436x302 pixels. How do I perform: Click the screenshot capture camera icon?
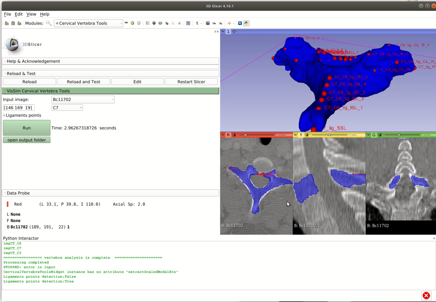click(x=208, y=23)
